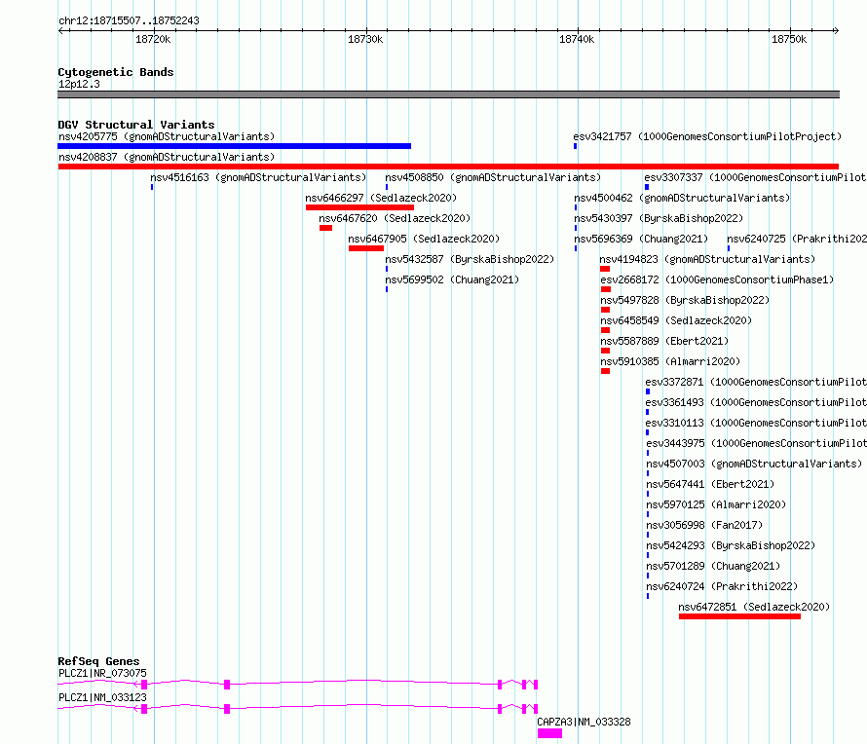Open esv3361493 variant label
The height and width of the screenshot is (744, 867).
(756, 402)
